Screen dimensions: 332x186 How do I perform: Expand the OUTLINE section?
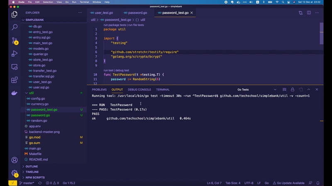point(32,167)
